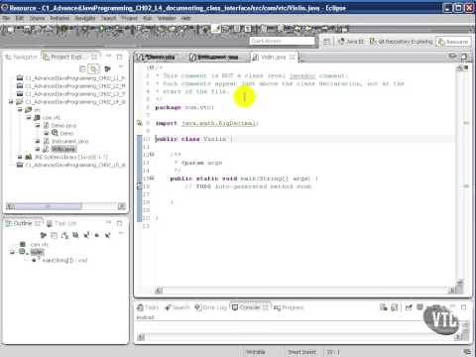This screenshot has height=357, width=476.
Task: Open the File menu
Action: click(x=6, y=18)
